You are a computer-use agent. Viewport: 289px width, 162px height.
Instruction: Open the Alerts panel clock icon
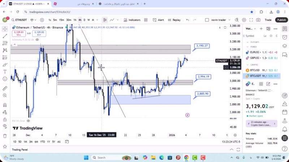coord(285,36)
